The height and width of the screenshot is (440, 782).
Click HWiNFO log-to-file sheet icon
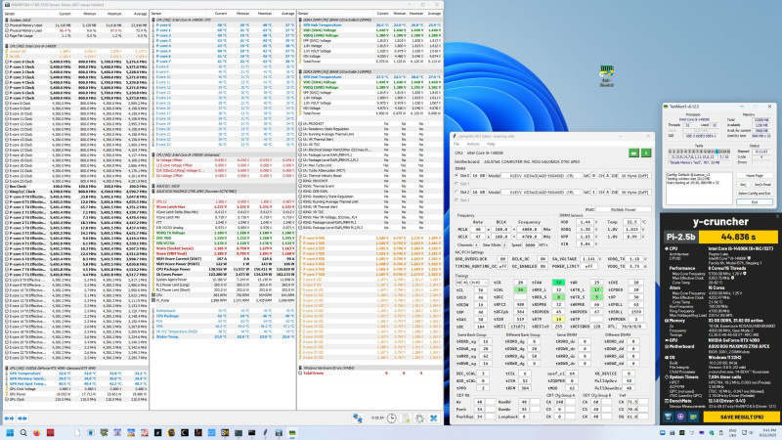(x=406, y=418)
